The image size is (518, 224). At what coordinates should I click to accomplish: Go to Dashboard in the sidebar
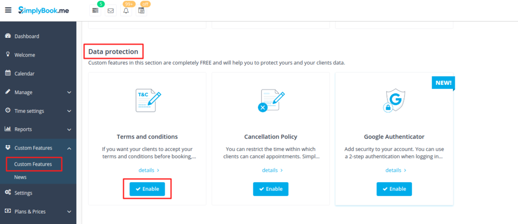[26, 36]
